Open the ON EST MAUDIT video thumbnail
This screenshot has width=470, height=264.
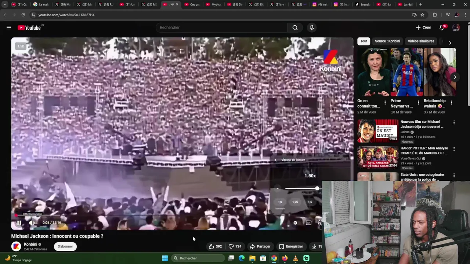378,131
